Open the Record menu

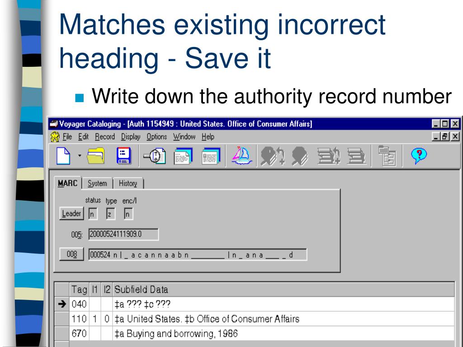105,136
